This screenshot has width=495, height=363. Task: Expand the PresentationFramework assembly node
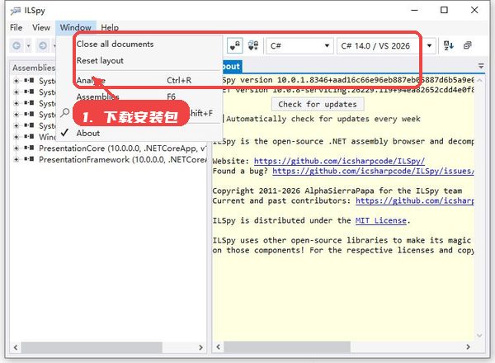(16, 159)
